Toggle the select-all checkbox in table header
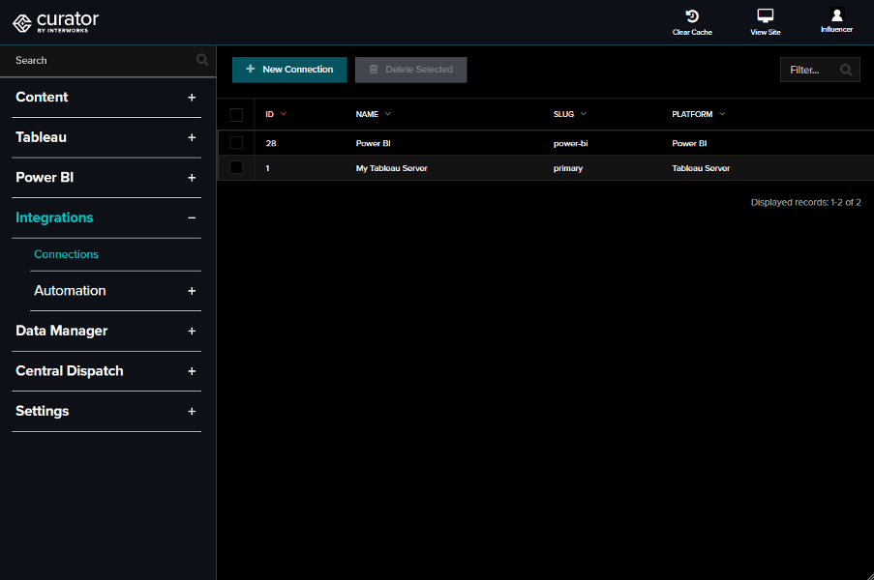874x580 pixels. tap(236, 115)
